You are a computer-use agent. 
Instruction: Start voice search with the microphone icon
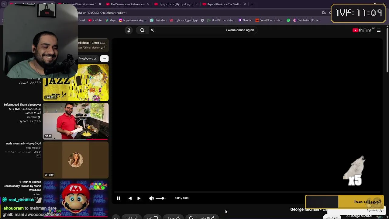click(x=129, y=30)
